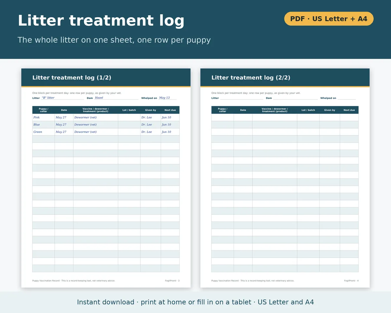Click the "Lot / batch" column header on page 2/2
The width and height of the screenshot is (391, 313).
point(308,110)
